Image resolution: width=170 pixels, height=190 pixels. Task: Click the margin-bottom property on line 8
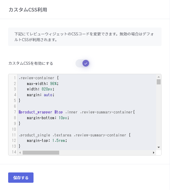click(41, 118)
